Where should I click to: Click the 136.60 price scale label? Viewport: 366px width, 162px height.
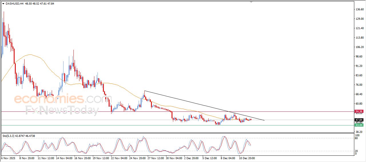[359, 9]
